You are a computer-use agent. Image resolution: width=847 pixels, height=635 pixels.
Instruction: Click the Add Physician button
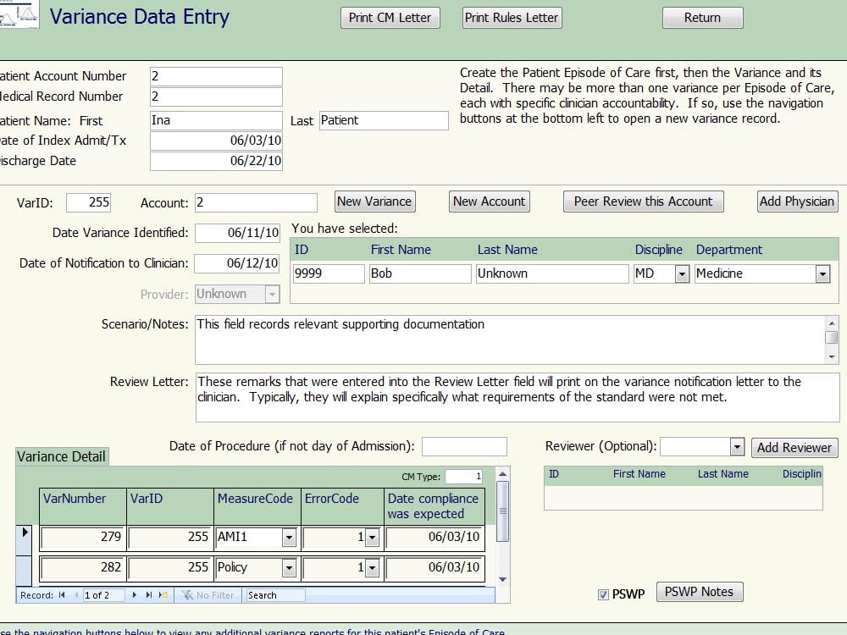pos(796,202)
